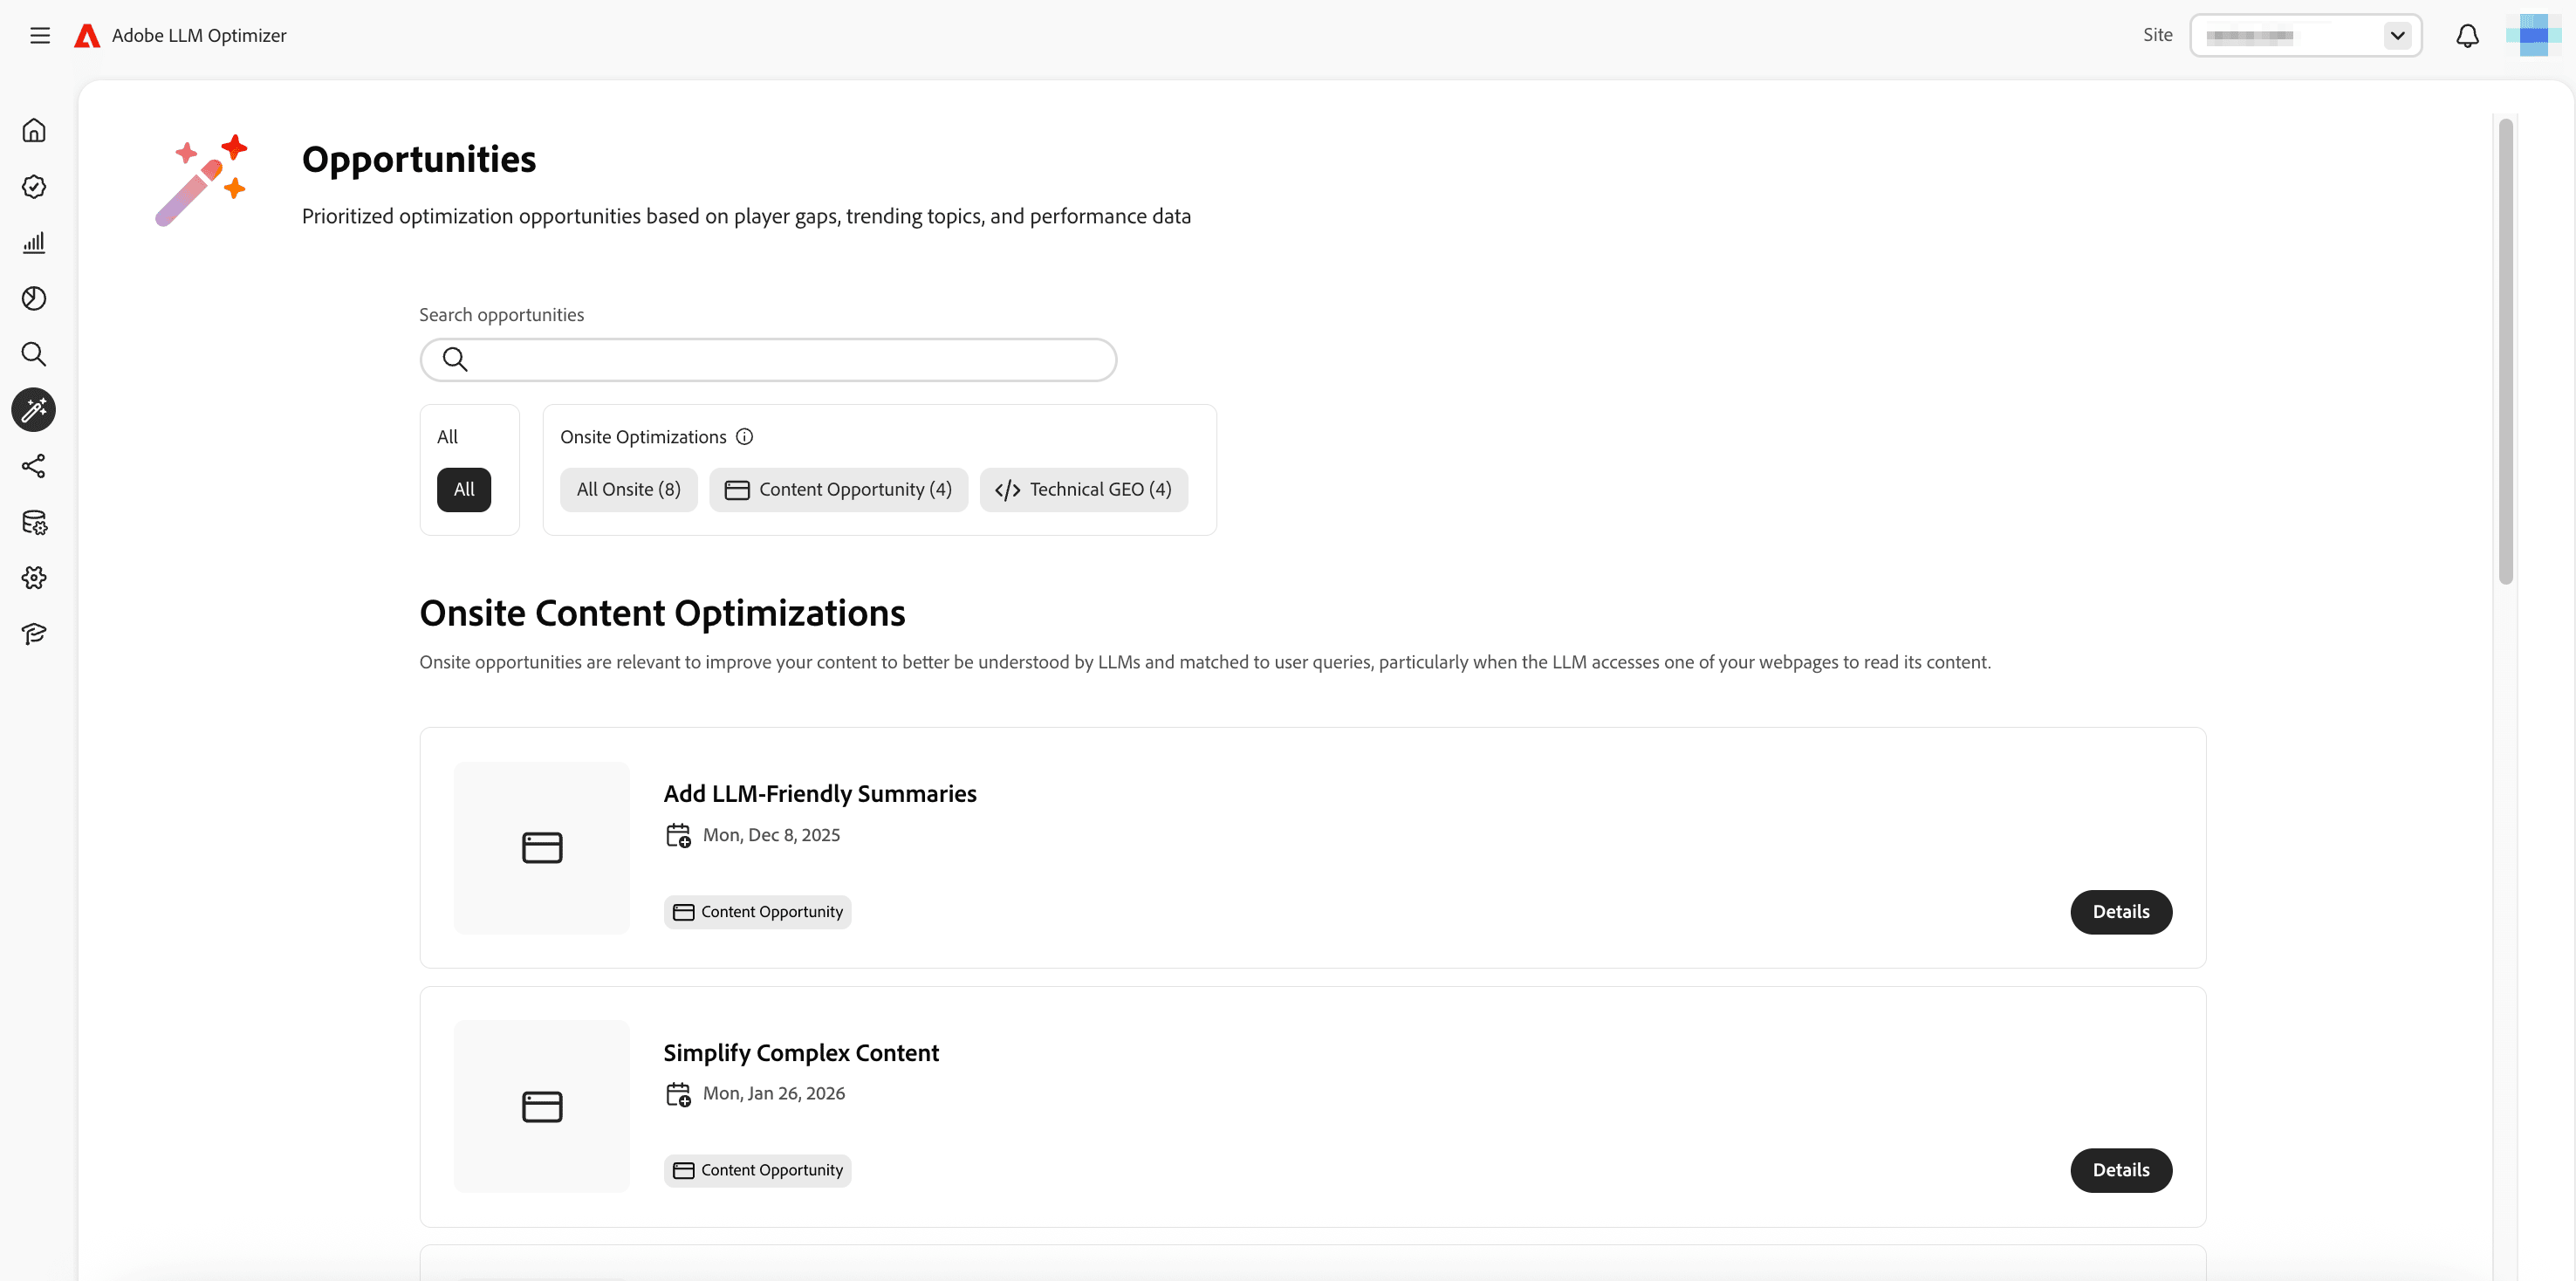Viewport: 2576px width, 1281px height.
Task: Click the Add LLM-Friendly Summaries card thumbnail
Action: (x=542, y=848)
